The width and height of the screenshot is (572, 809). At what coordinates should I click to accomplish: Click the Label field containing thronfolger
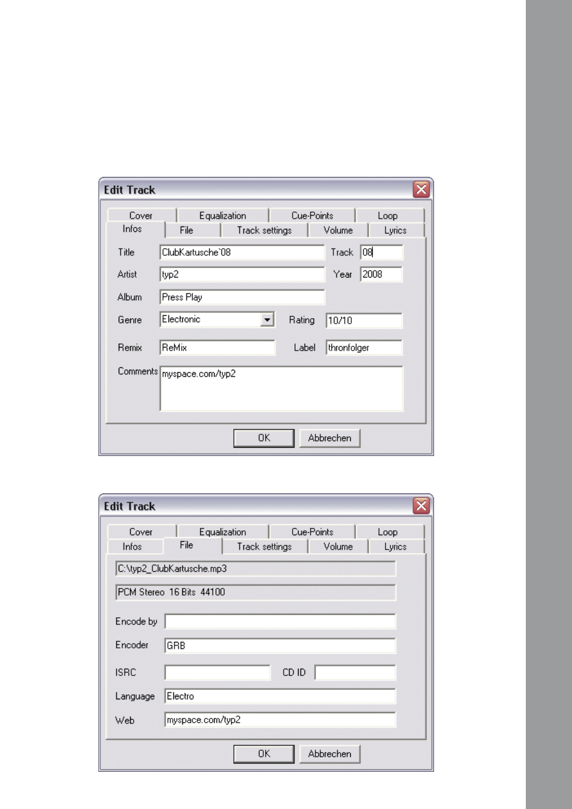point(364,348)
